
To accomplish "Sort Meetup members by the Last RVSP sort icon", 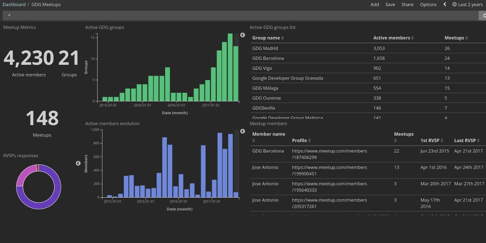I will click(479, 141).
